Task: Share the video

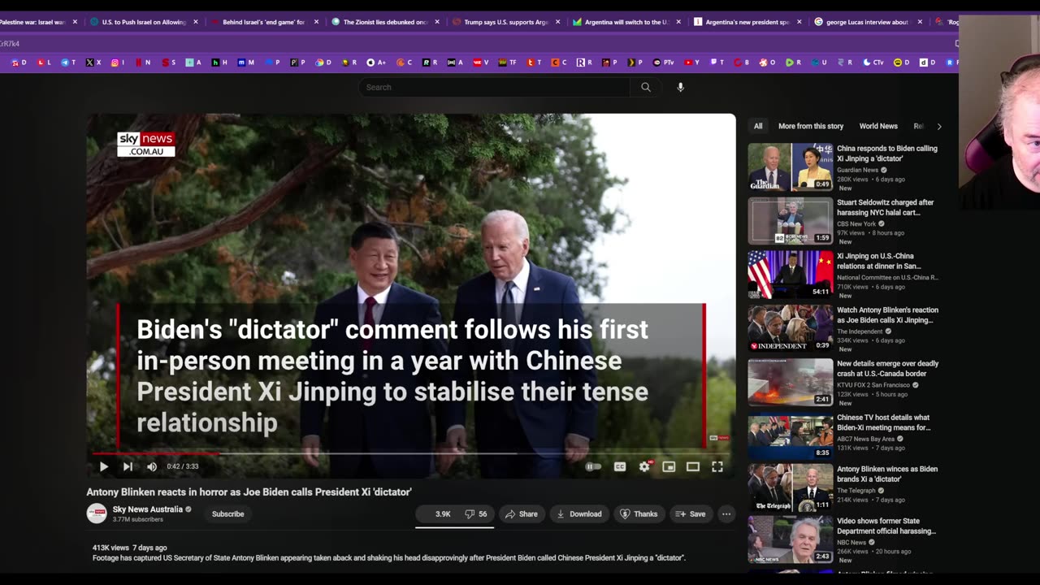Action: pos(522,513)
